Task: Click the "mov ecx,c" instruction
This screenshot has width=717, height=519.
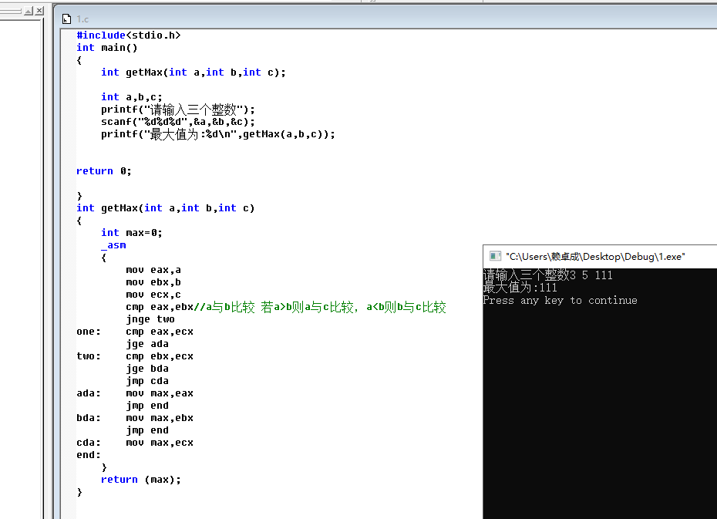Action: point(153,295)
